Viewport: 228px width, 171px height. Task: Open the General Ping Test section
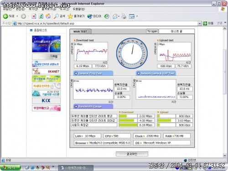click(93, 73)
